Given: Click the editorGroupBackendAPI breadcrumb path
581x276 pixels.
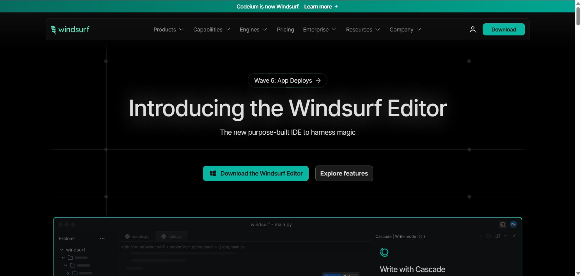Looking at the screenshot, I should point(183,247).
